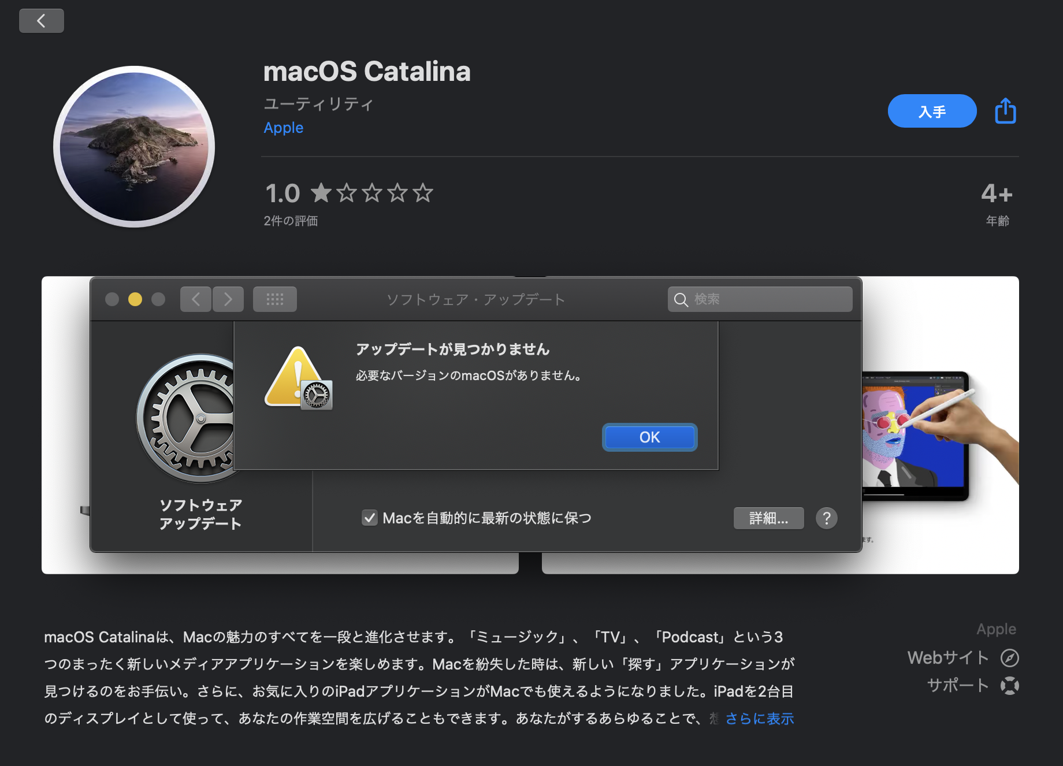Image resolution: width=1063 pixels, height=766 pixels.
Task: Open the help question mark button
Action: click(827, 518)
